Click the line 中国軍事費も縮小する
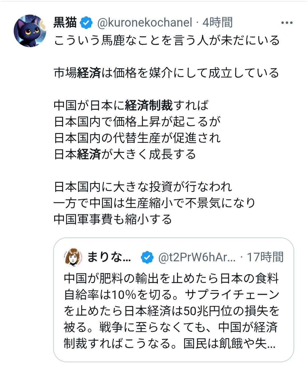Image resolution: width=308 pixels, height=368 pixels. (x=113, y=220)
